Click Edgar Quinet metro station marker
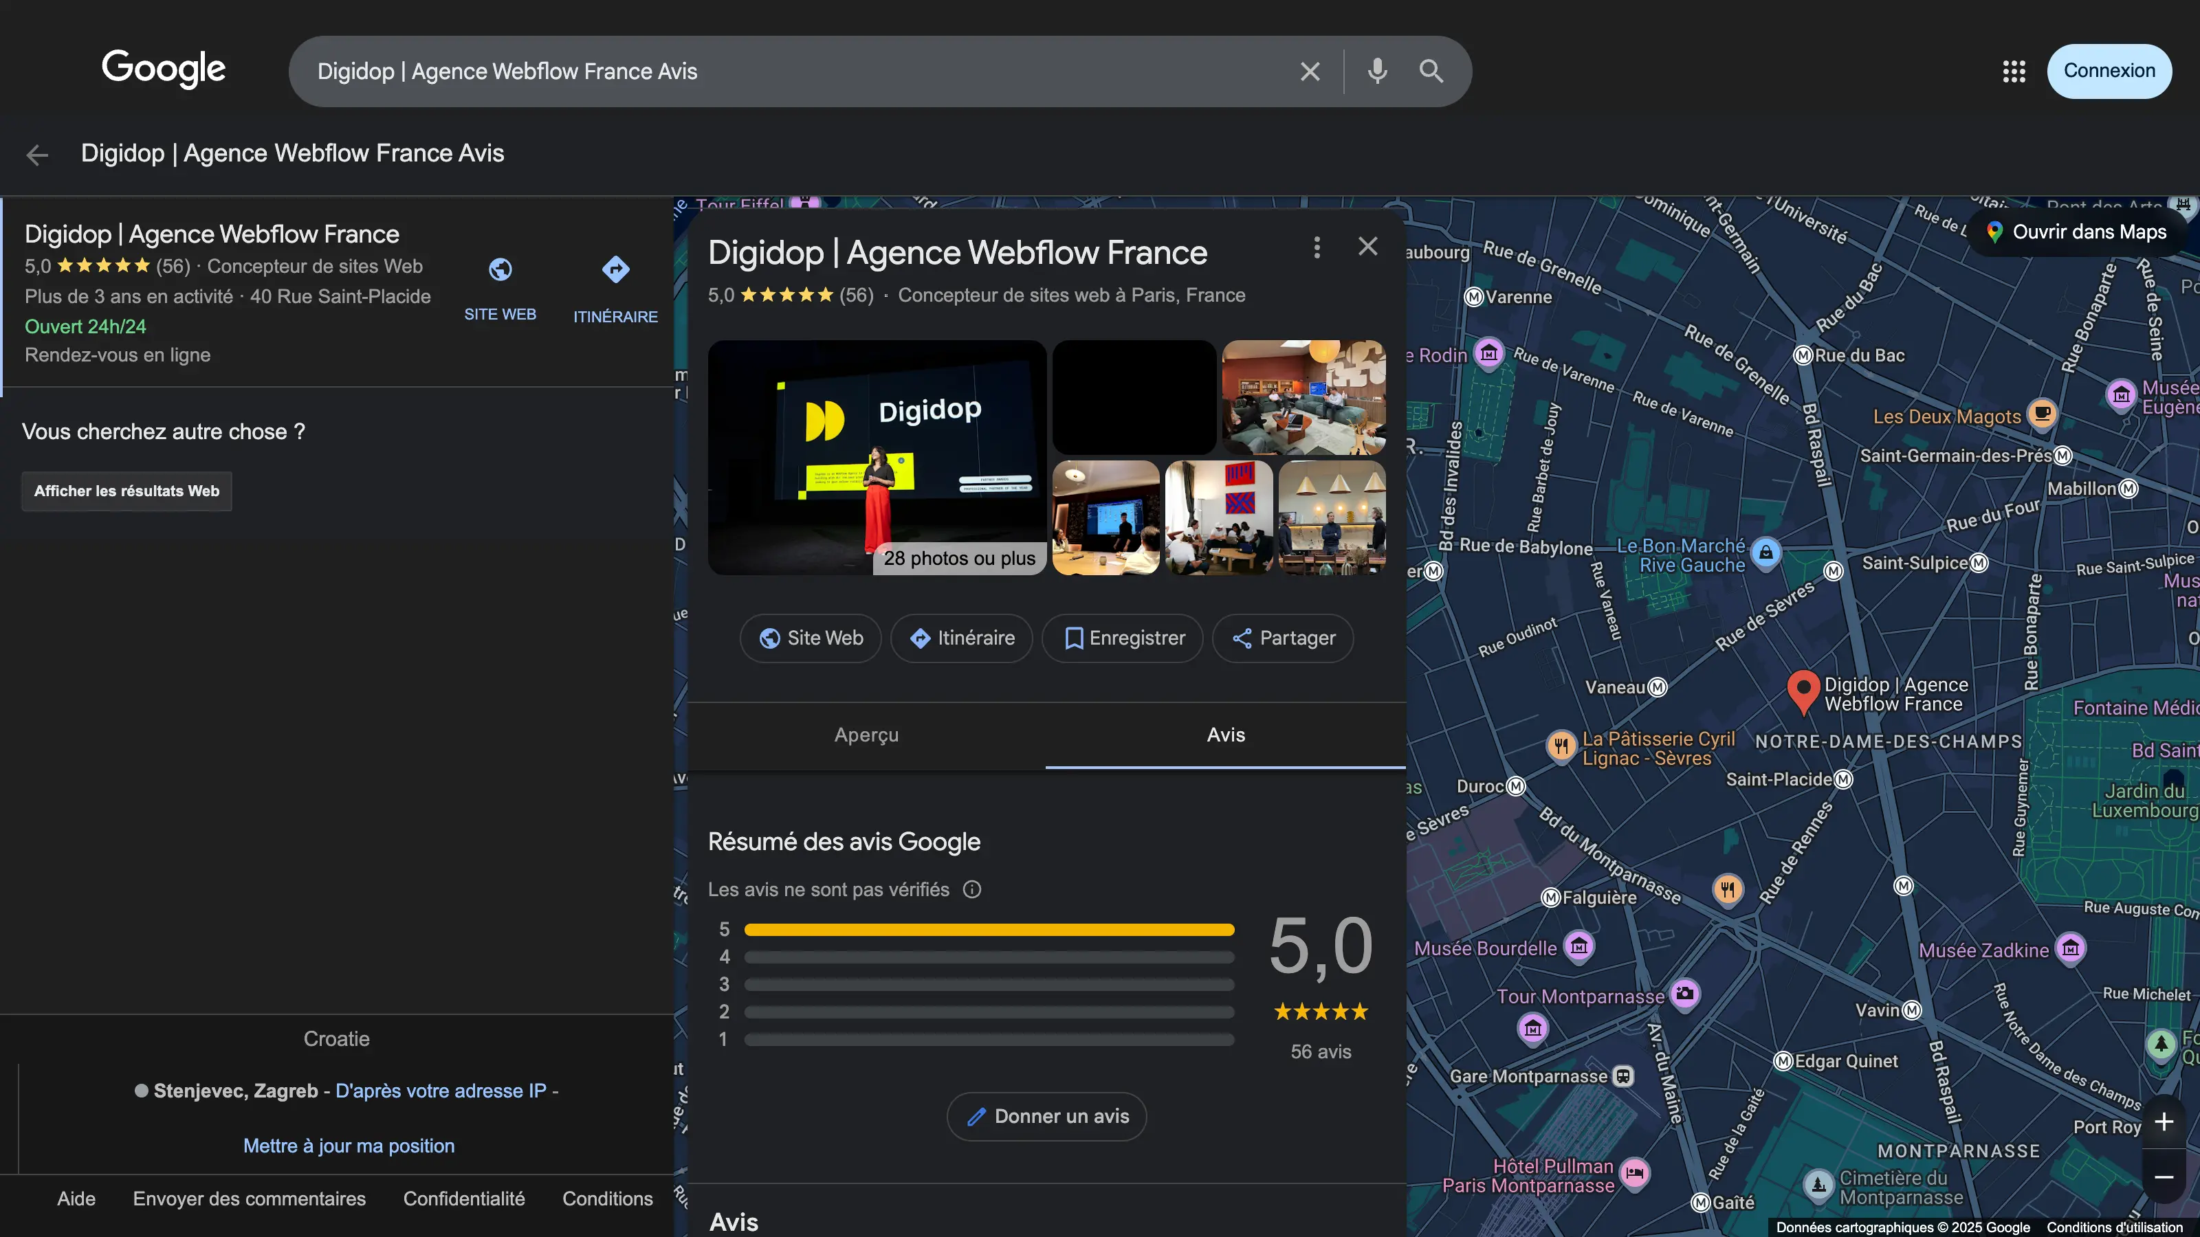Screen dimensions: 2200x1237 (x=1783, y=1061)
